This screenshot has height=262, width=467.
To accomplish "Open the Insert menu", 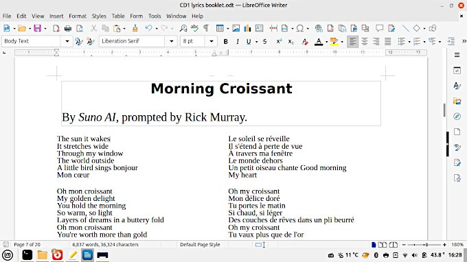I will point(56,16).
